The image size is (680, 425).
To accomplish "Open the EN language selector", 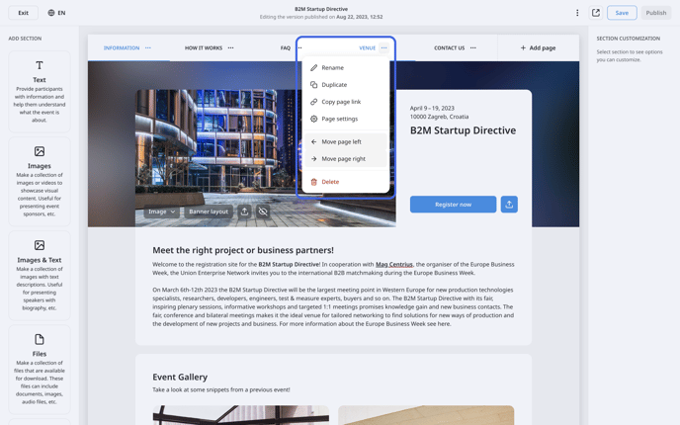I will (x=56, y=13).
